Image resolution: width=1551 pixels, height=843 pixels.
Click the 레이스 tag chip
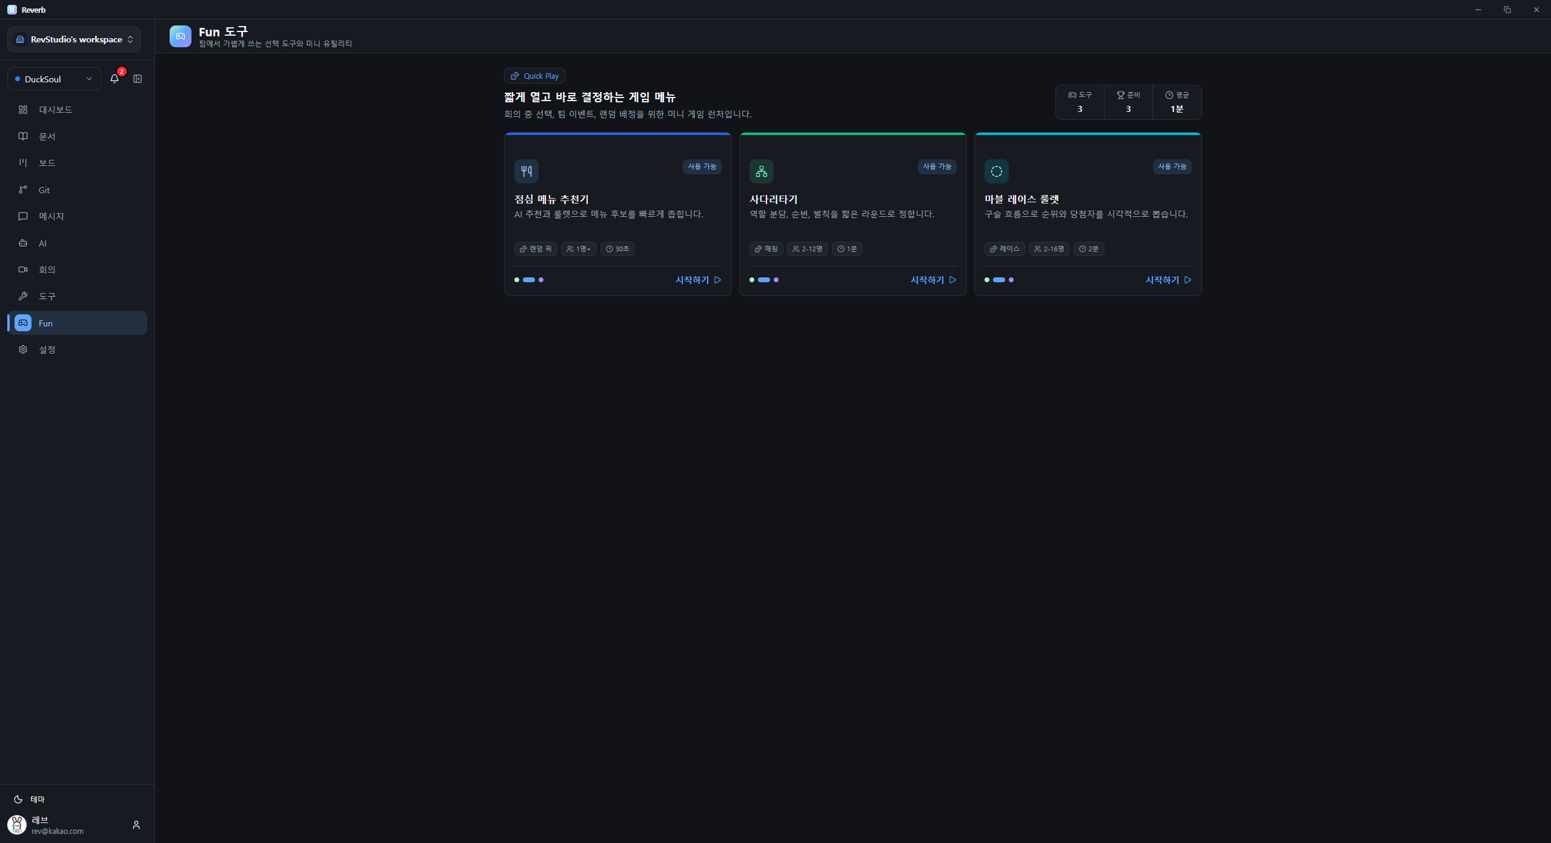point(1005,249)
